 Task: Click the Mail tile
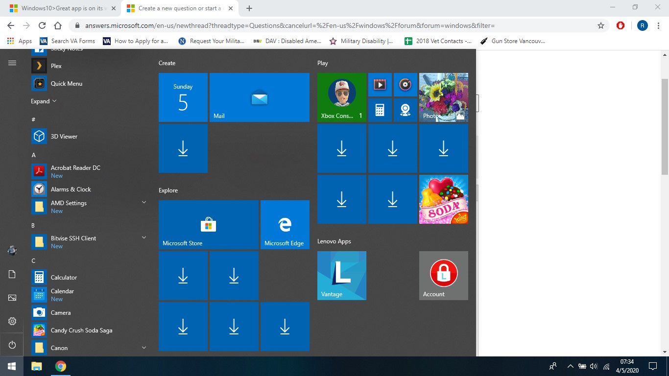tap(260, 97)
